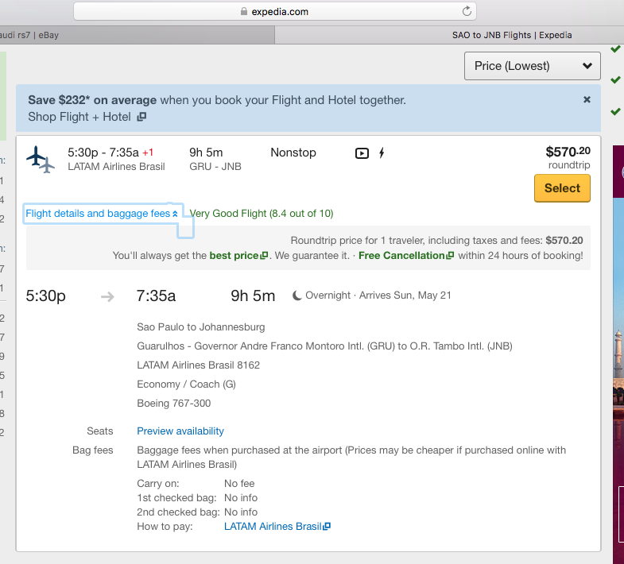
Task: Open the Price (Lowest) sort dropdown
Action: coord(532,66)
